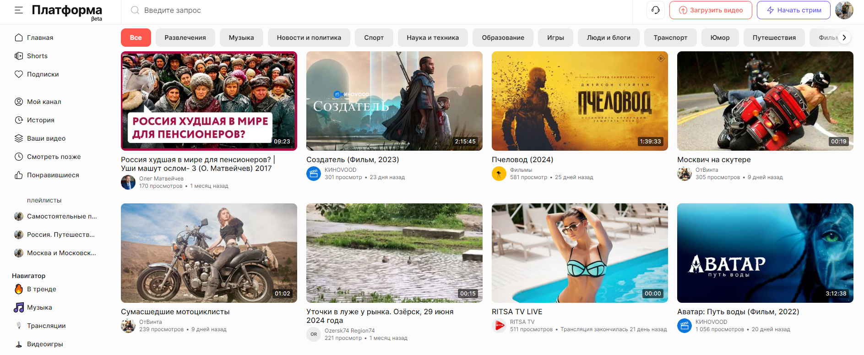Play the Создатель film thumbnail

pos(394,101)
